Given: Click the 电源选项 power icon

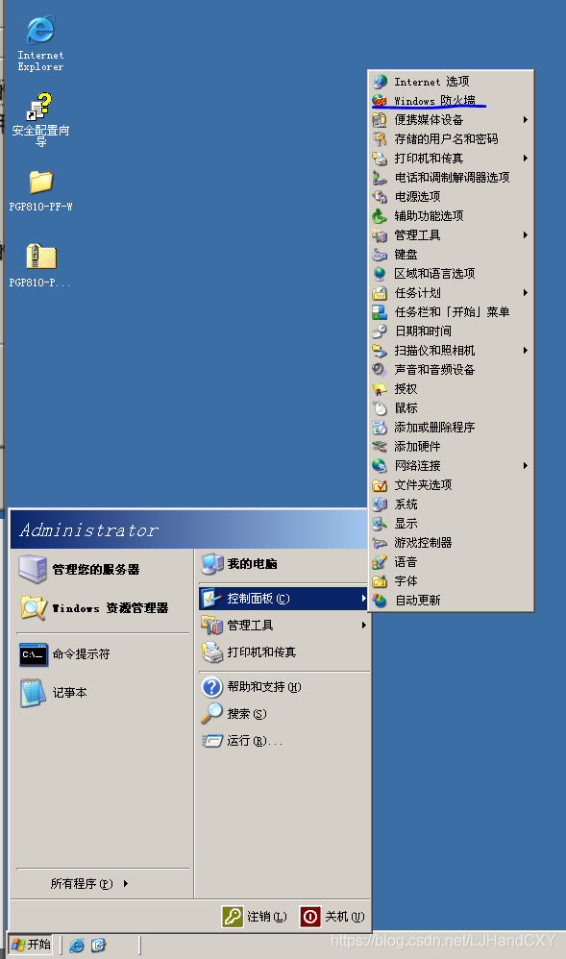Looking at the screenshot, I should coord(380,196).
